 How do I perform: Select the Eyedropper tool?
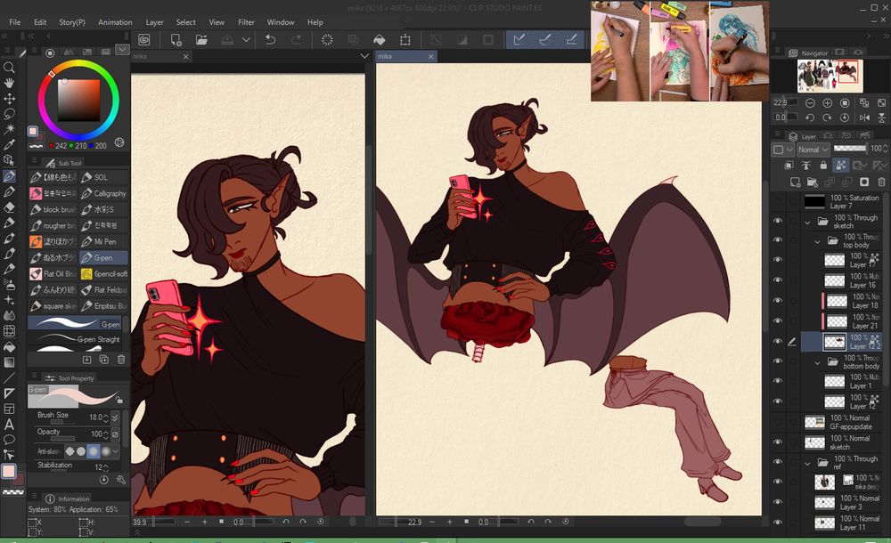[x=9, y=145]
